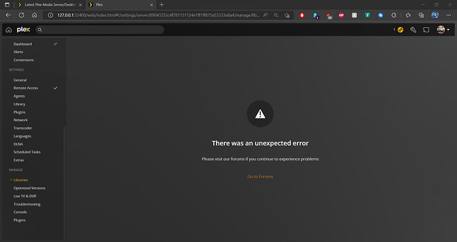This screenshot has width=457, height=242.
Task: Open the green S extension icon
Action: click(x=368, y=15)
